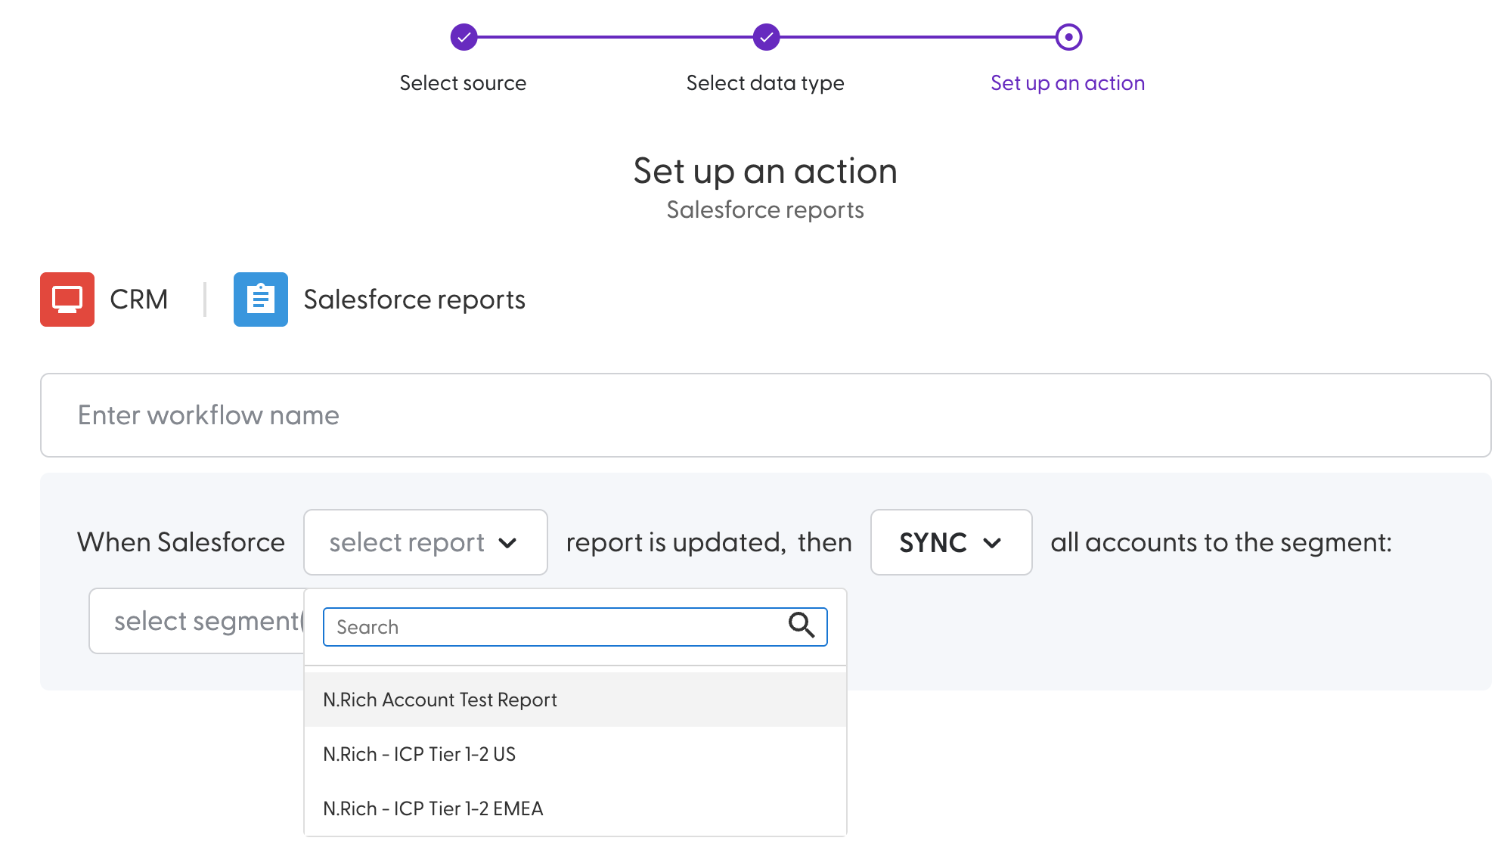The image size is (1507, 844).
Task: Click the Set up an action step circle
Action: click(1068, 37)
